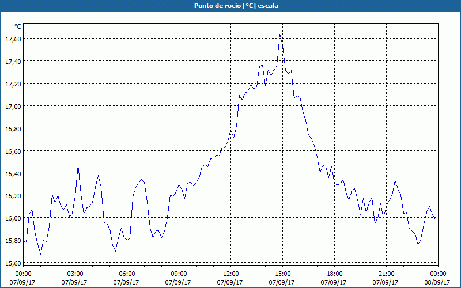Select the 06:00 time label
The image size is (461, 288).
point(127,274)
